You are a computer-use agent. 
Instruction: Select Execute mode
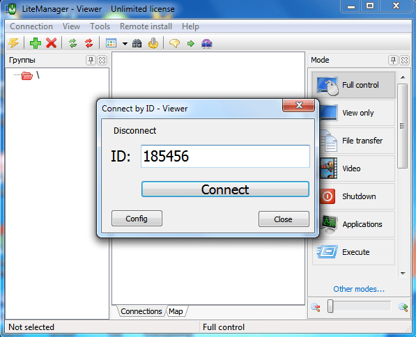[354, 252]
